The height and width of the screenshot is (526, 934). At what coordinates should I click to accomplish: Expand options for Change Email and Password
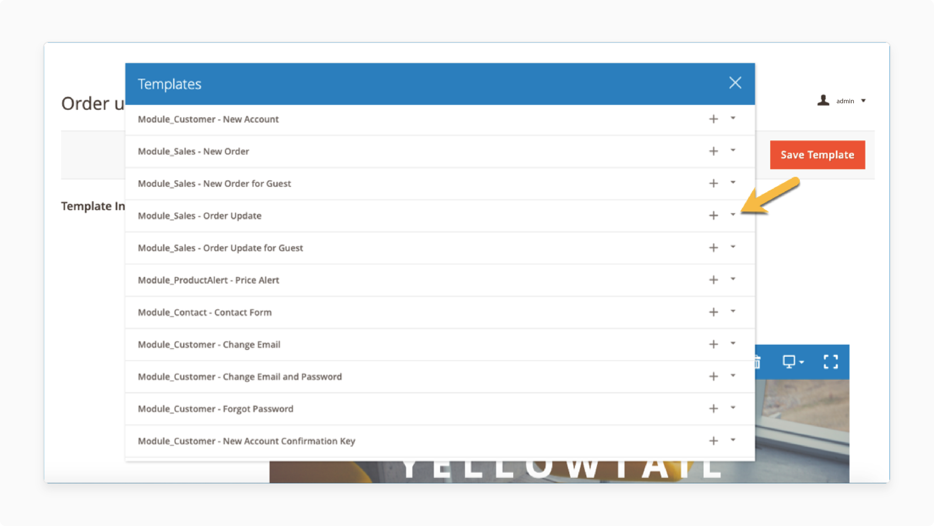click(733, 375)
